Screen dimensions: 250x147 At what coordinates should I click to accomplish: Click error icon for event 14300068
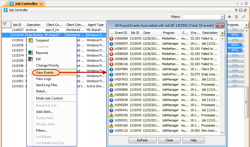(111, 39)
